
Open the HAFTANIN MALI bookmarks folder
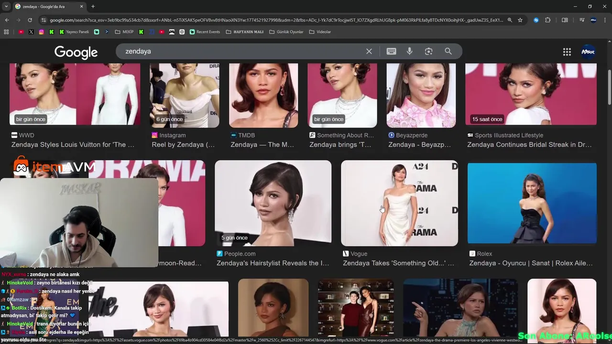tap(244, 32)
